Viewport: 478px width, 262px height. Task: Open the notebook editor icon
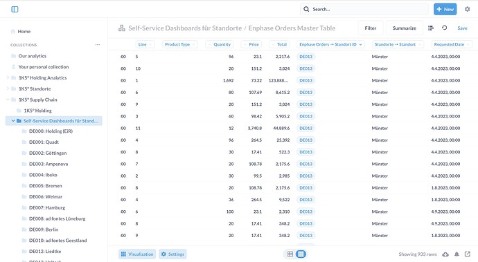click(x=431, y=28)
